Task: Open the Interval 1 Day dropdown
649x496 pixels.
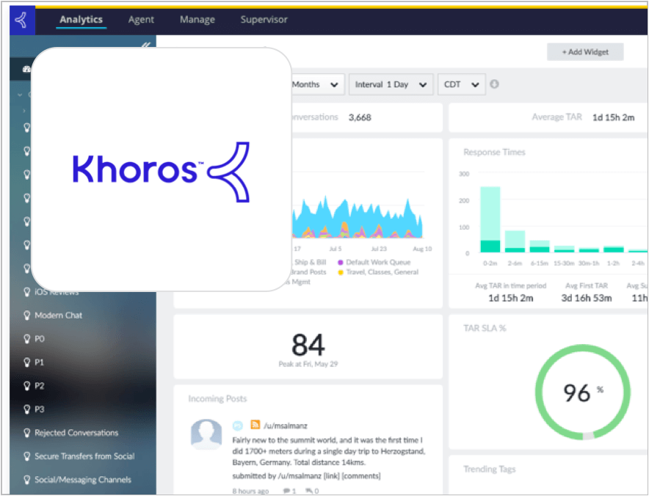Action: tap(391, 85)
